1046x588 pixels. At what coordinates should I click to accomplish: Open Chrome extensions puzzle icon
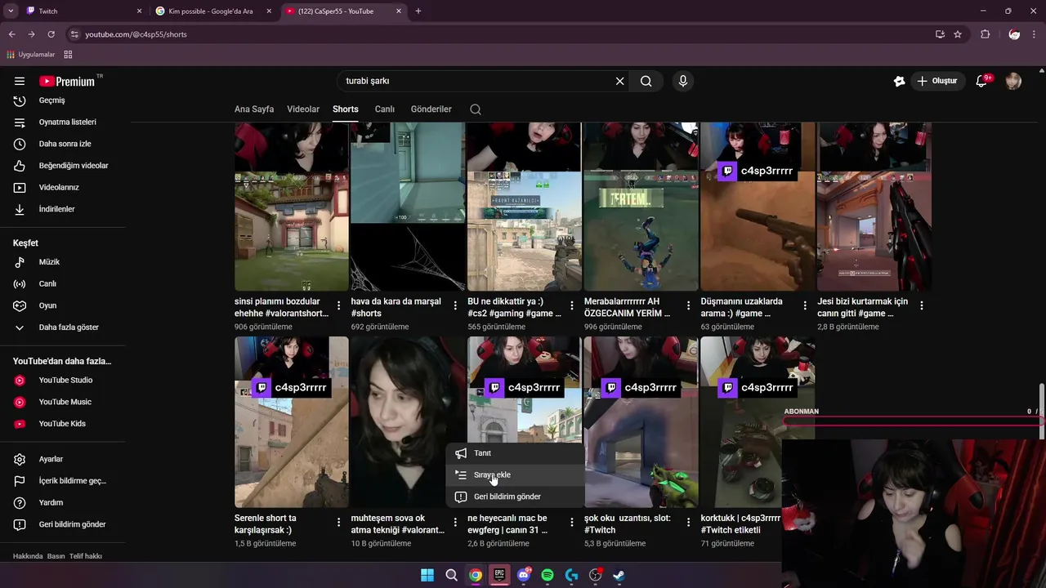point(986,34)
